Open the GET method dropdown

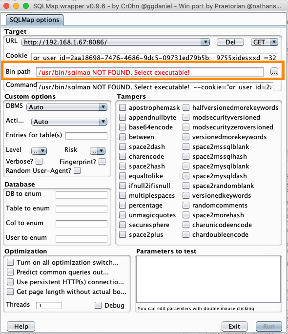pos(265,42)
